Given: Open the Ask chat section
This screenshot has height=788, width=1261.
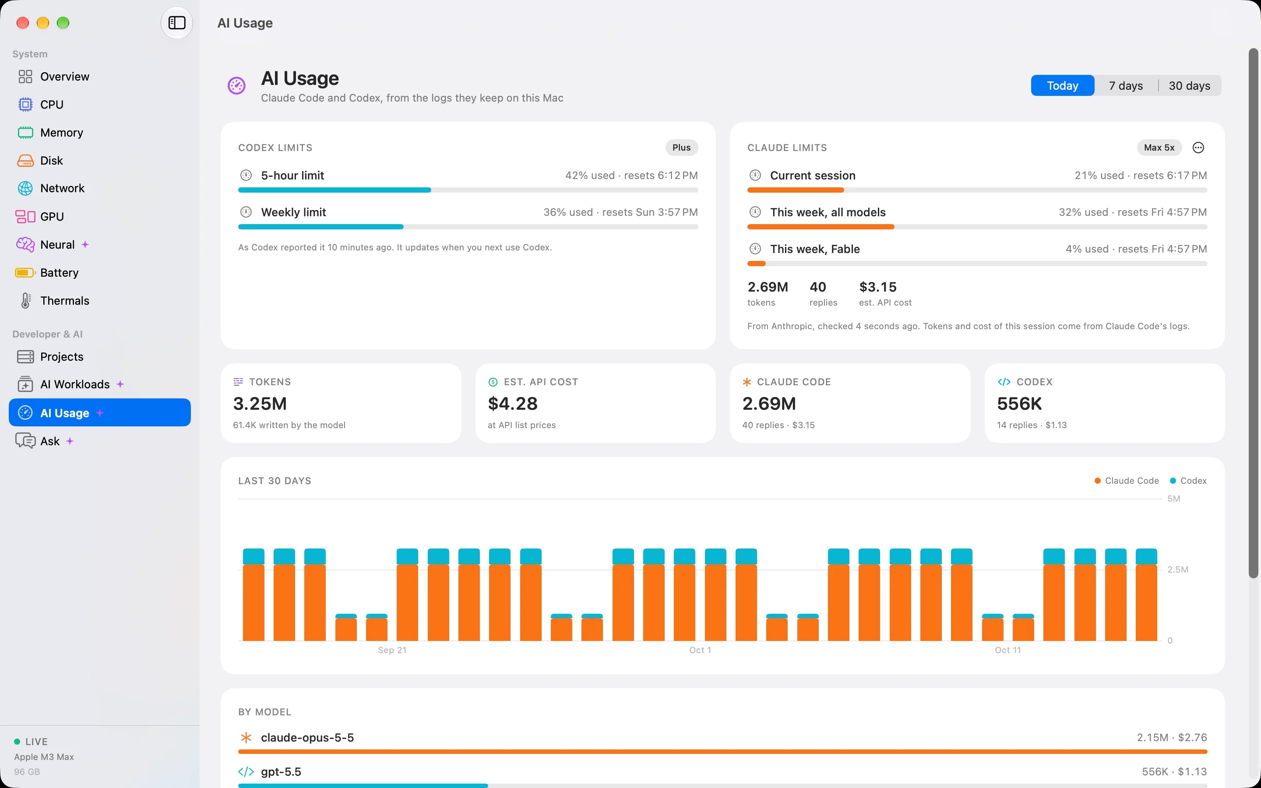Looking at the screenshot, I should pos(99,441).
